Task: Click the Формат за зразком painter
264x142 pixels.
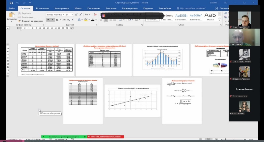Action: [x=30, y=21]
